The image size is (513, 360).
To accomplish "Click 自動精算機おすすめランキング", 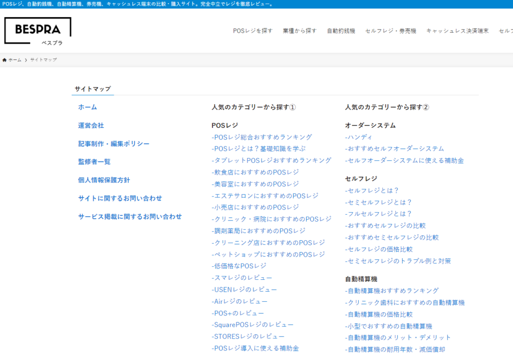I will click(392, 290).
